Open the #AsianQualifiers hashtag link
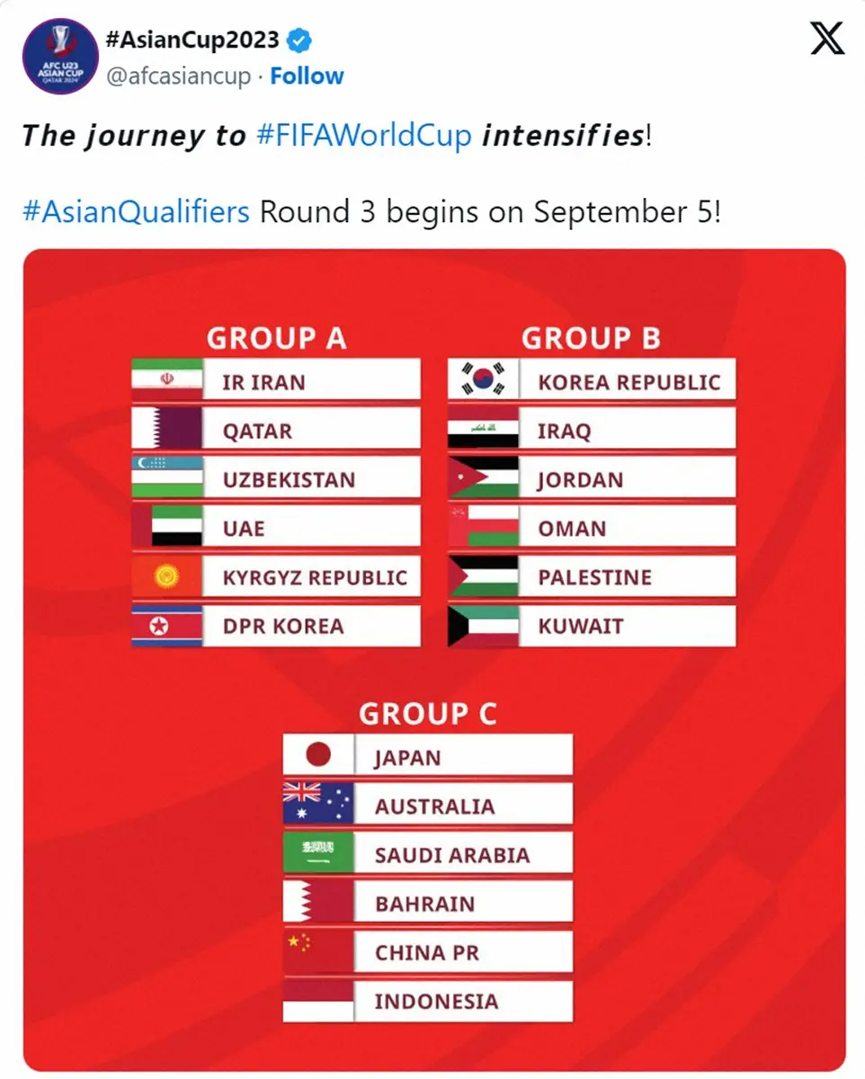The image size is (865, 1079). click(x=136, y=212)
